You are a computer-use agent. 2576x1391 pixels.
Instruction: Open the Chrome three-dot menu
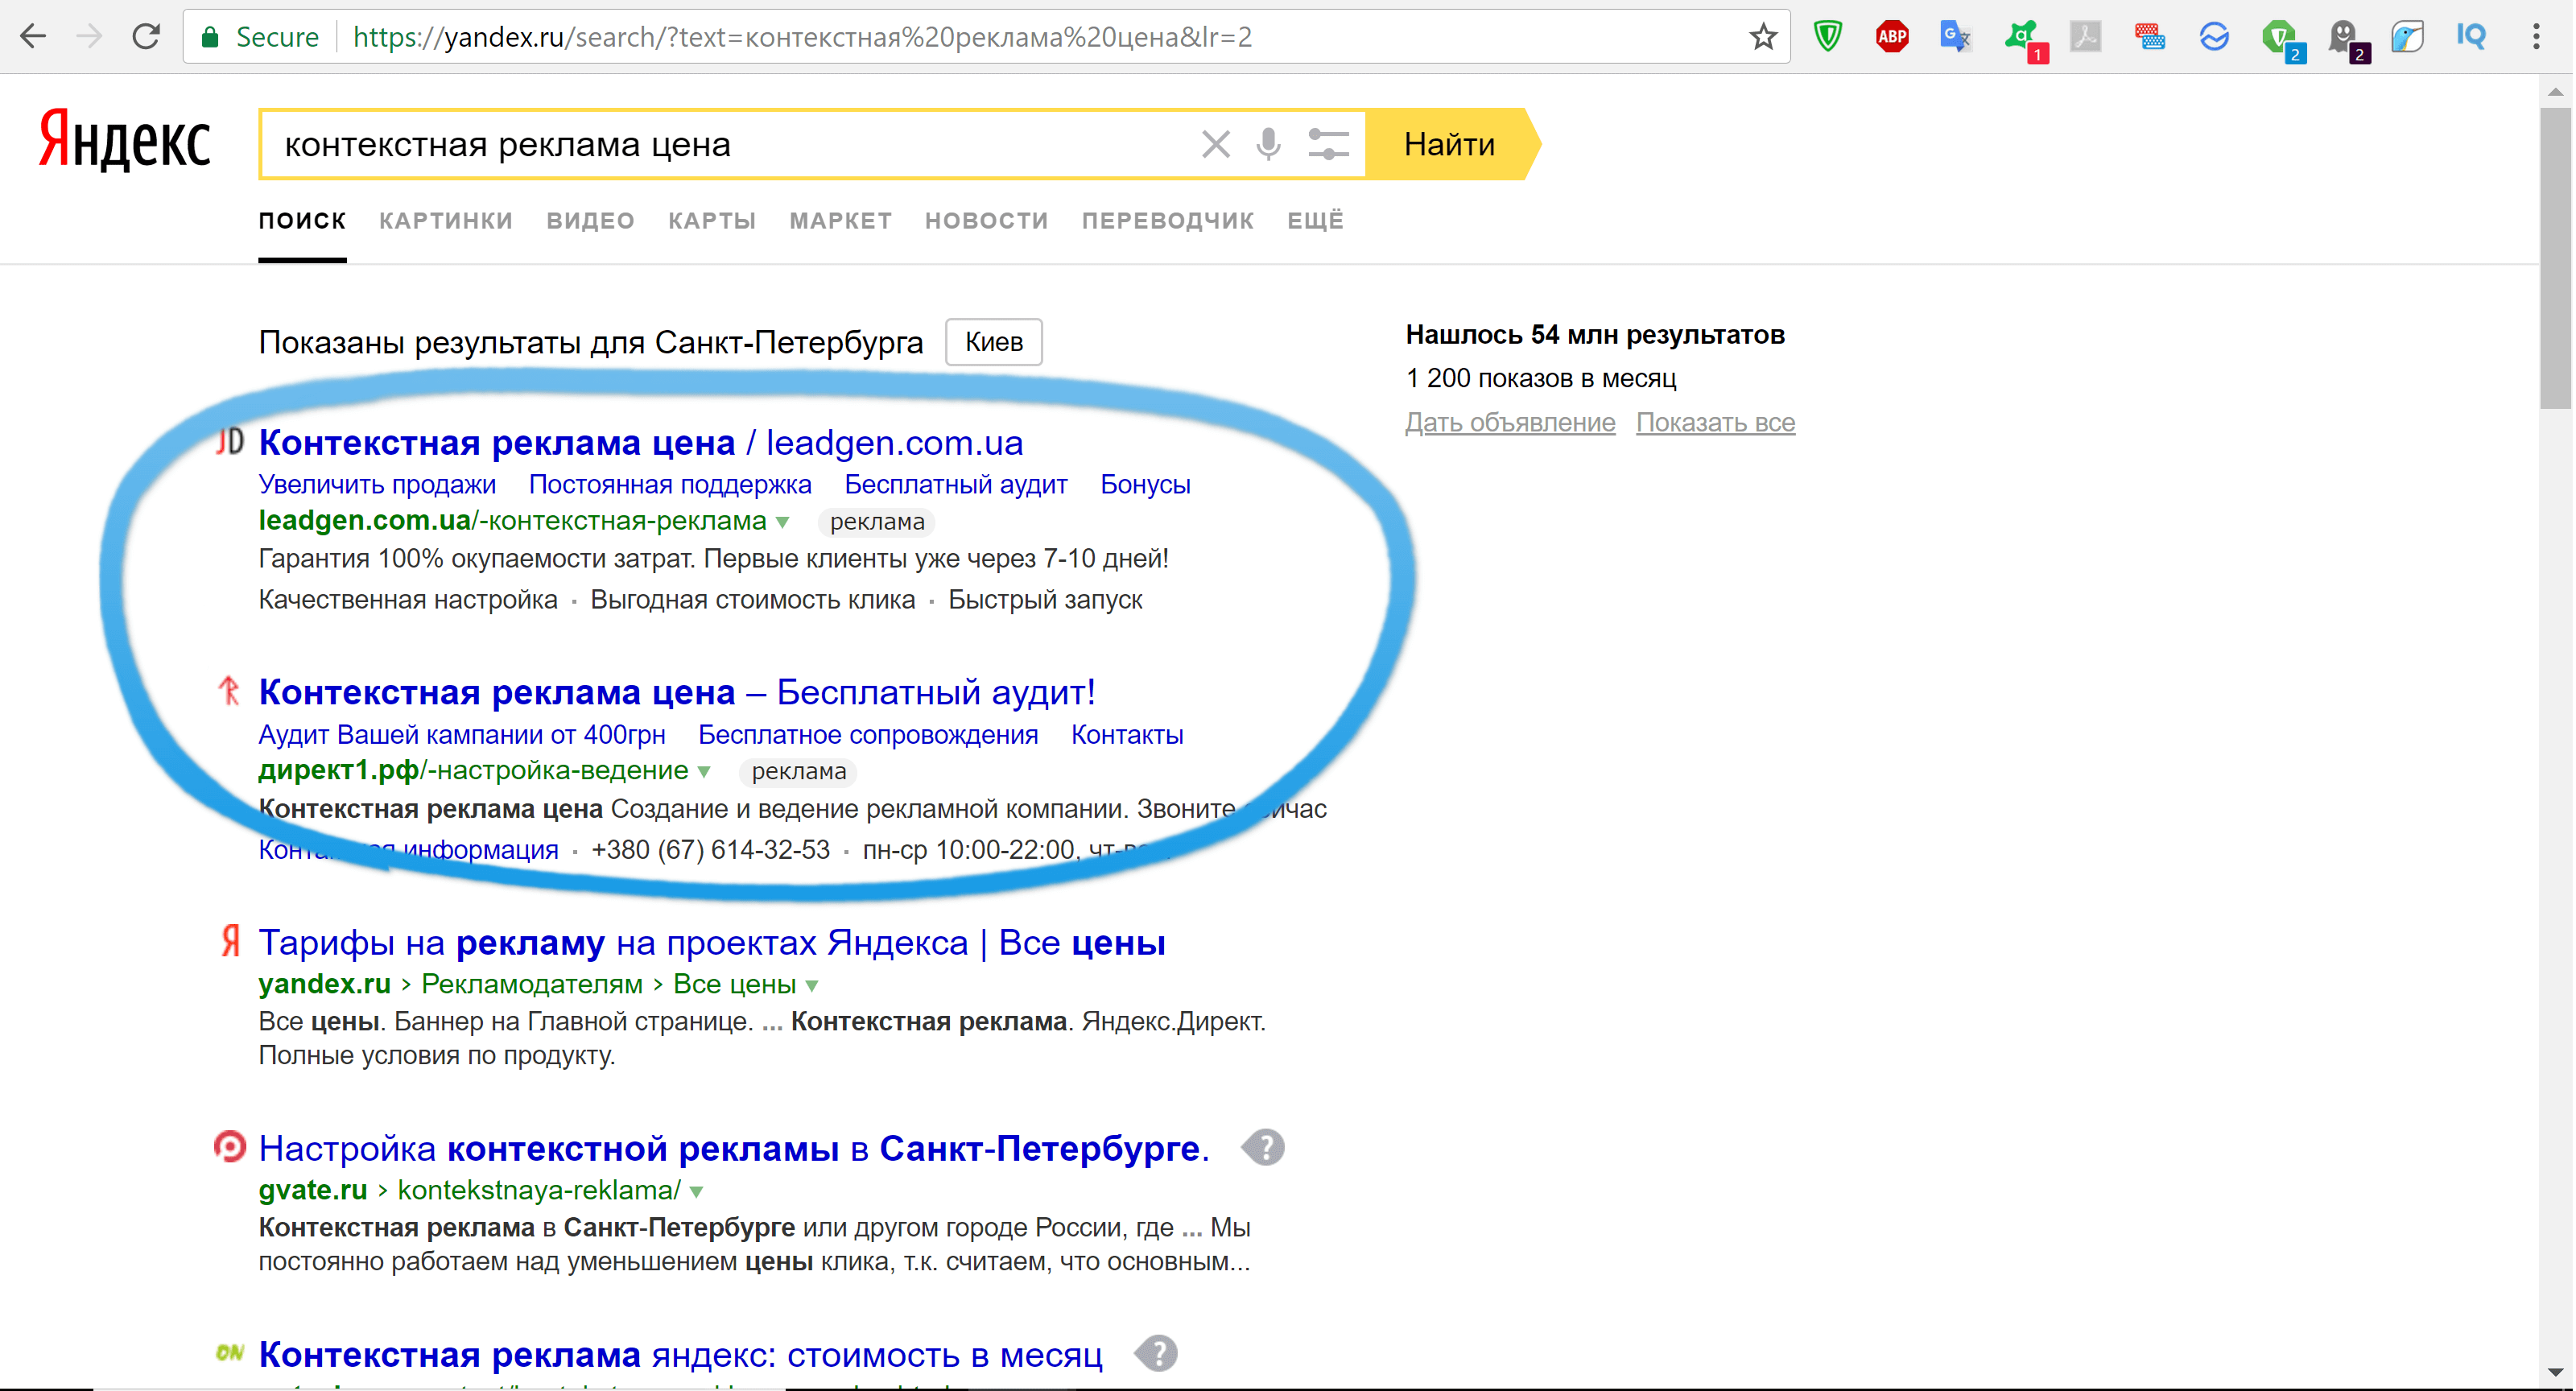click(x=2536, y=37)
